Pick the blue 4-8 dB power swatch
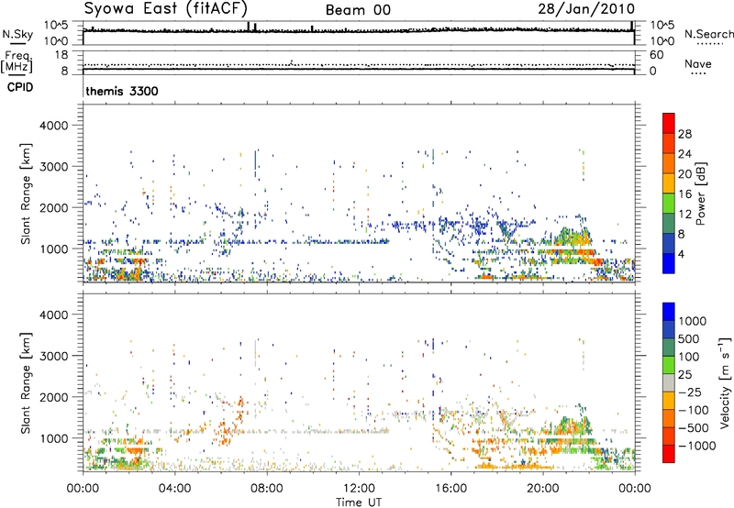The height and width of the screenshot is (508, 734). [x=669, y=244]
